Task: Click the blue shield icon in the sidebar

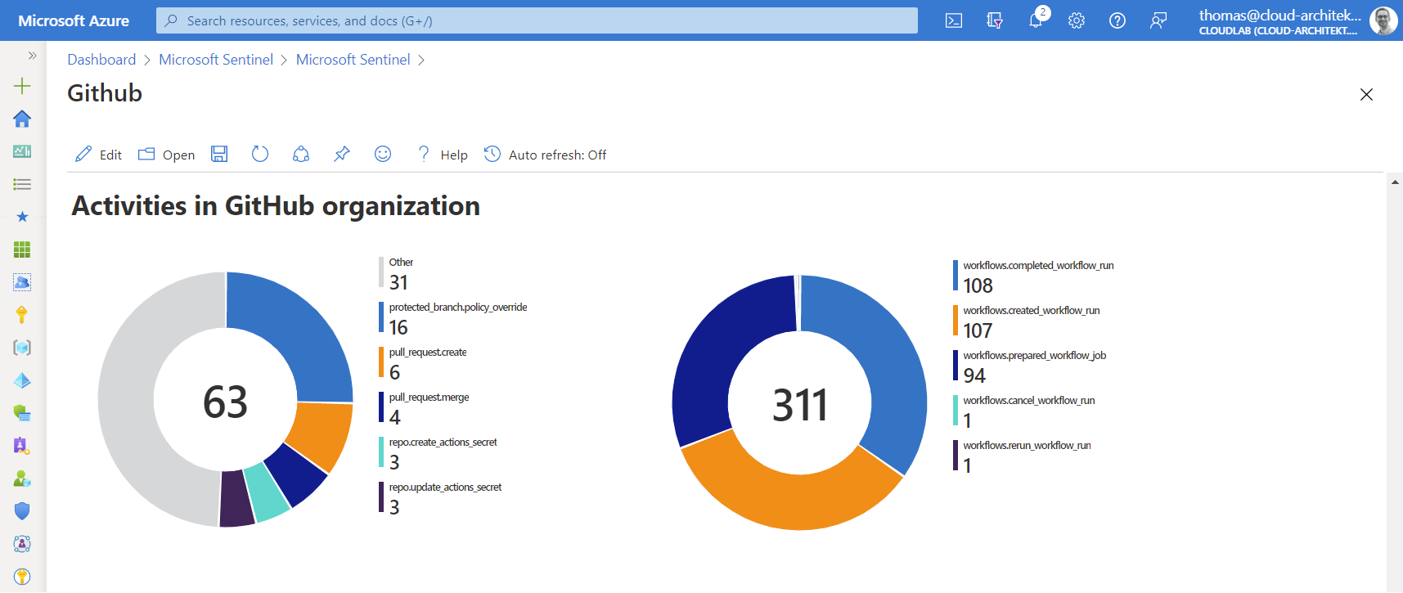Action: click(x=22, y=511)
